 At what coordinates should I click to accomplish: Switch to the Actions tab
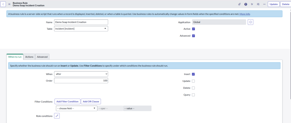click(x=29, y=57)
